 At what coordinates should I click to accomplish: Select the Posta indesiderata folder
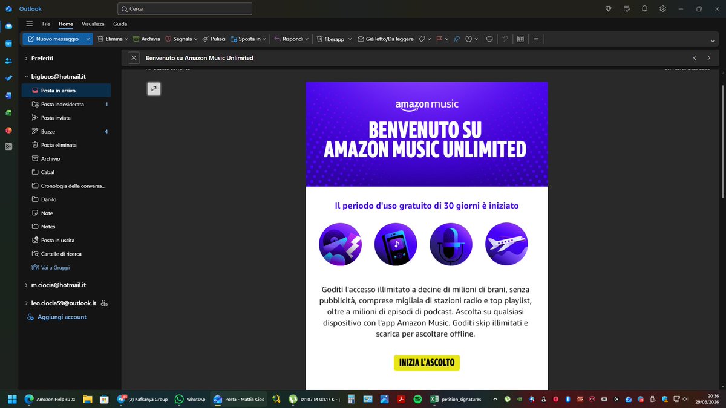click(x=66, y=104)
